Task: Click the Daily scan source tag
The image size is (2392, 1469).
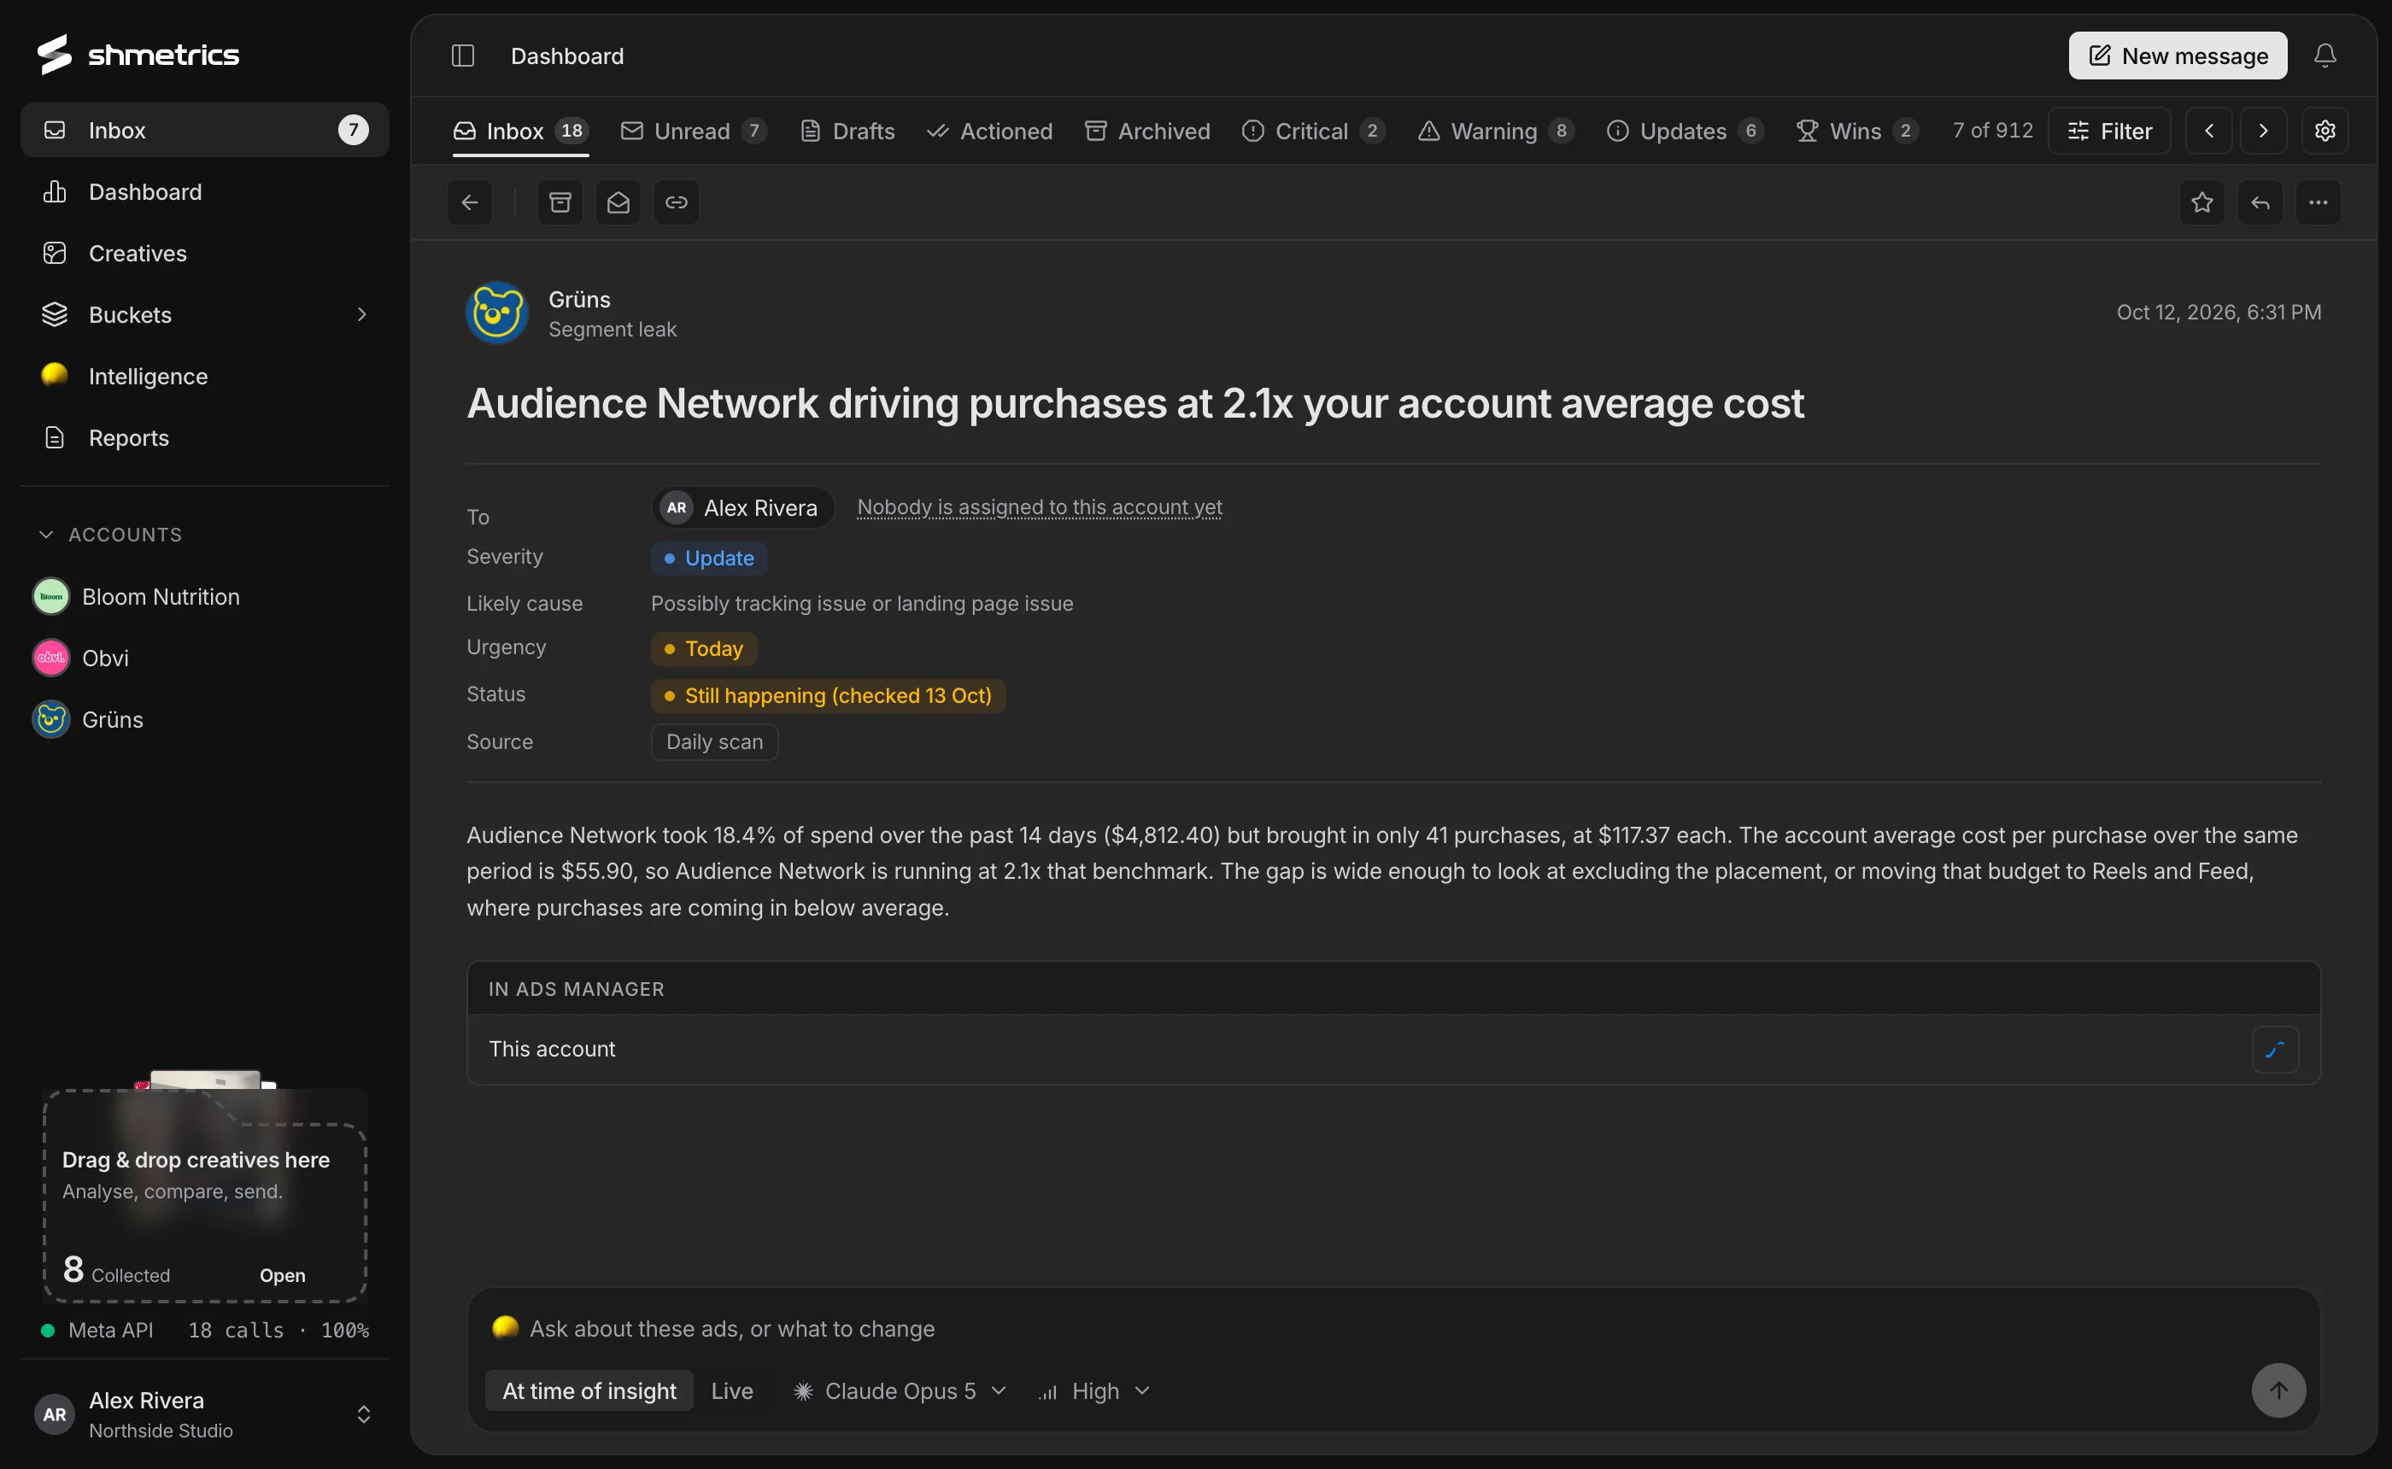Action: (714, 741)
